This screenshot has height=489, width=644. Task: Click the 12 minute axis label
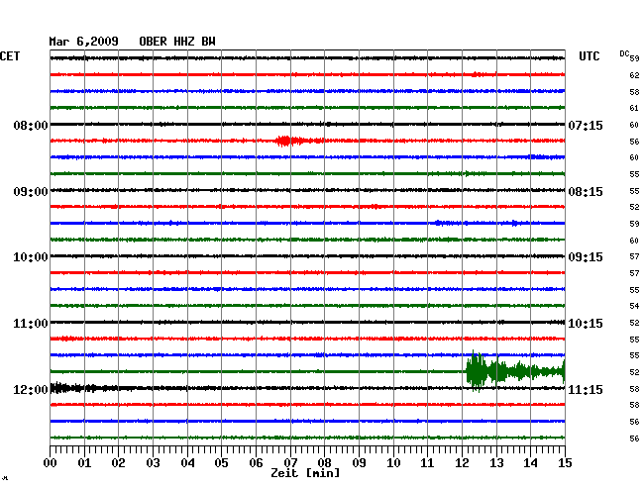[x=462, y=462]
